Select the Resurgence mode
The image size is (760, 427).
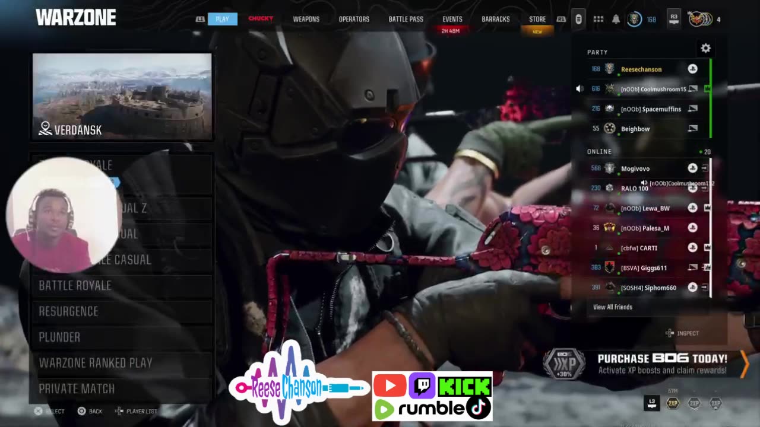[x=122, y=311]
